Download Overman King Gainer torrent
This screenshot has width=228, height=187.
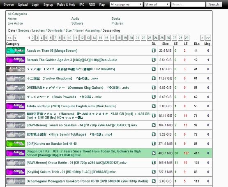(154, 88)
